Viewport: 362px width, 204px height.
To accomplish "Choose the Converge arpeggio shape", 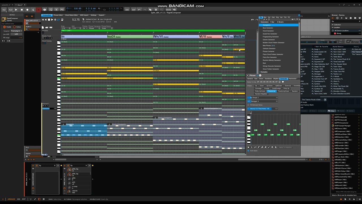I will click(258, 88).
